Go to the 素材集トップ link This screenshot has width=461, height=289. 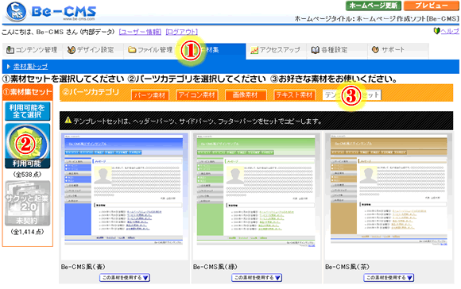(x=30, y=67)
